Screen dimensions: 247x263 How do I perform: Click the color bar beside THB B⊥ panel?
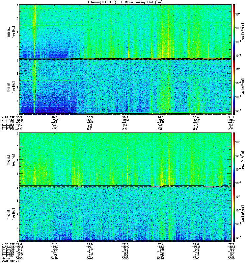[234, 32]
